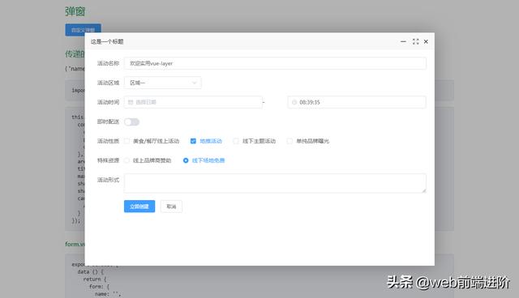Select the 线上品牌商赞助 radio button
Screen dimensions: 519x298
point(127,160)
